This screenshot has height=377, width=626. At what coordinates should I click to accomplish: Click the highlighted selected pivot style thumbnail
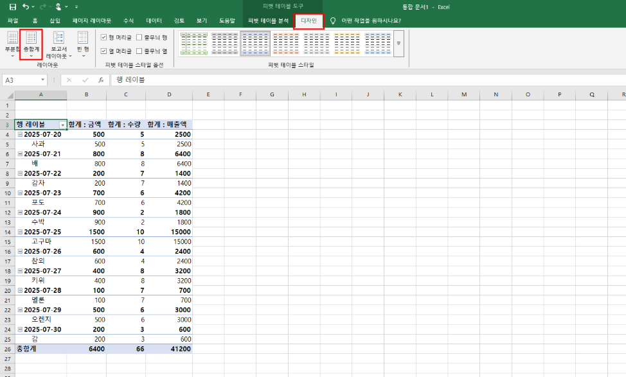(x=255, y=44)
